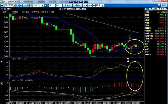The width and height of the screenshot is (168, 104).
Task: Expand the 日線 period dropdown
Action: pyautogui.click(x=78, y=5)
